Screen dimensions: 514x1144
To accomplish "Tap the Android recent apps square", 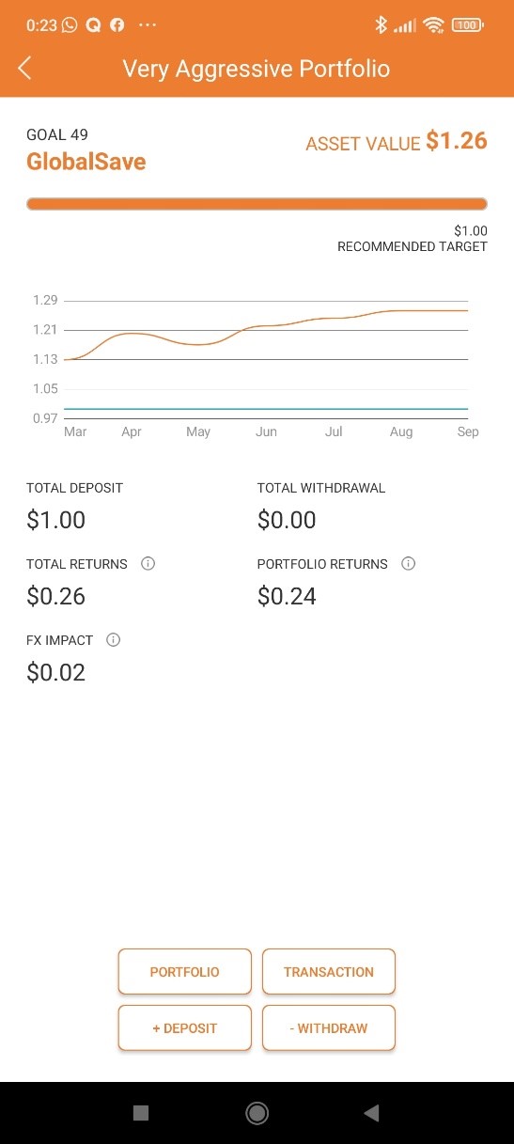I will [x=141, y=1113].
